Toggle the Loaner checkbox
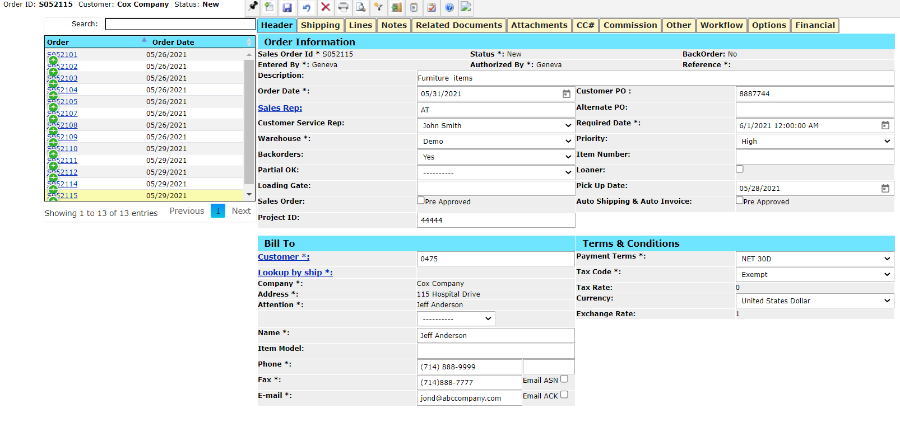Screen dimensions: 900x427 pos(740,169)
